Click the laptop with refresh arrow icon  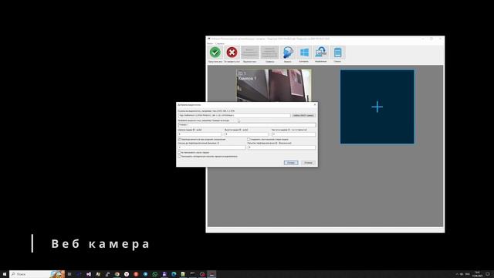(321, 53)
